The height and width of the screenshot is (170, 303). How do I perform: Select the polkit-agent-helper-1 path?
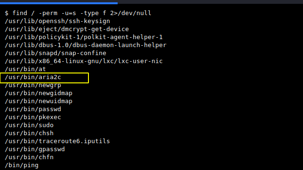(x=84, y=37)
